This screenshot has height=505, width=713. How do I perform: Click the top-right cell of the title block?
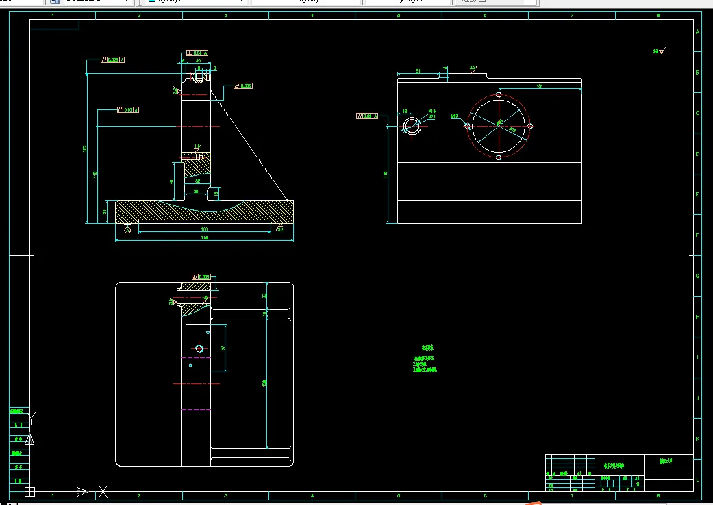(668, 461)
